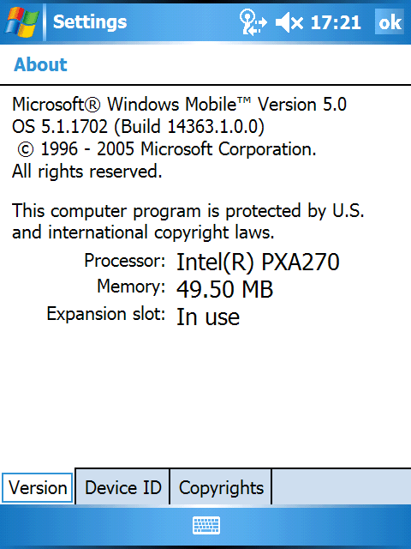Select the Windows Mobile Version 5.0 line
The width and height of the screenshot is (411, 549).
(179, 105)
